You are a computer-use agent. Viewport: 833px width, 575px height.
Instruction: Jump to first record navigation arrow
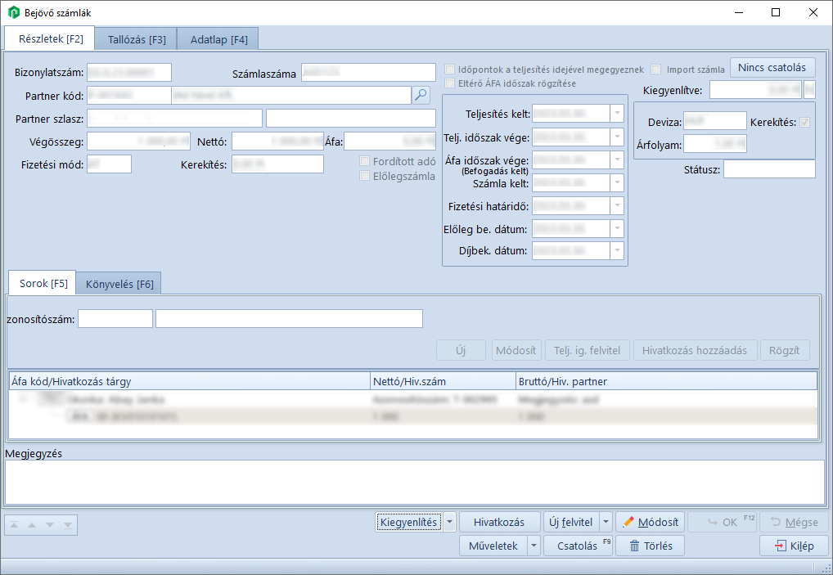[14, 525]
